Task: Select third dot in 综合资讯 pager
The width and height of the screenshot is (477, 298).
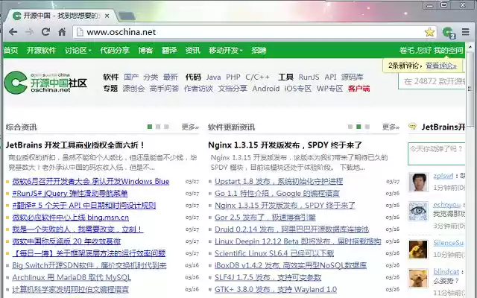Action: point(166,127)
